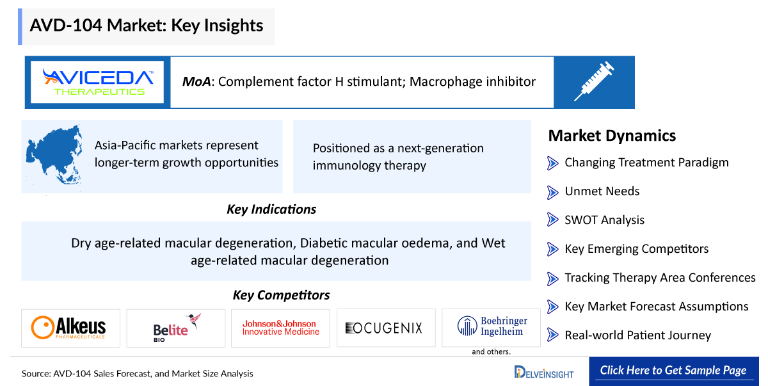Click the Aviceda Therapeutics logo
Viewport: 768px width, 386px height.
[x=98, y=82]
